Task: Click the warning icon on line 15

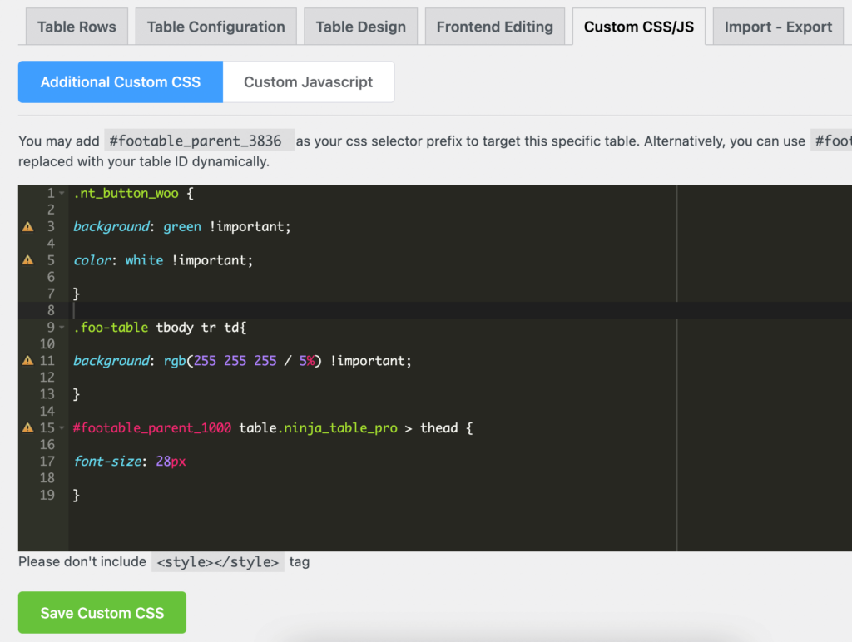Action: [27, 428]
